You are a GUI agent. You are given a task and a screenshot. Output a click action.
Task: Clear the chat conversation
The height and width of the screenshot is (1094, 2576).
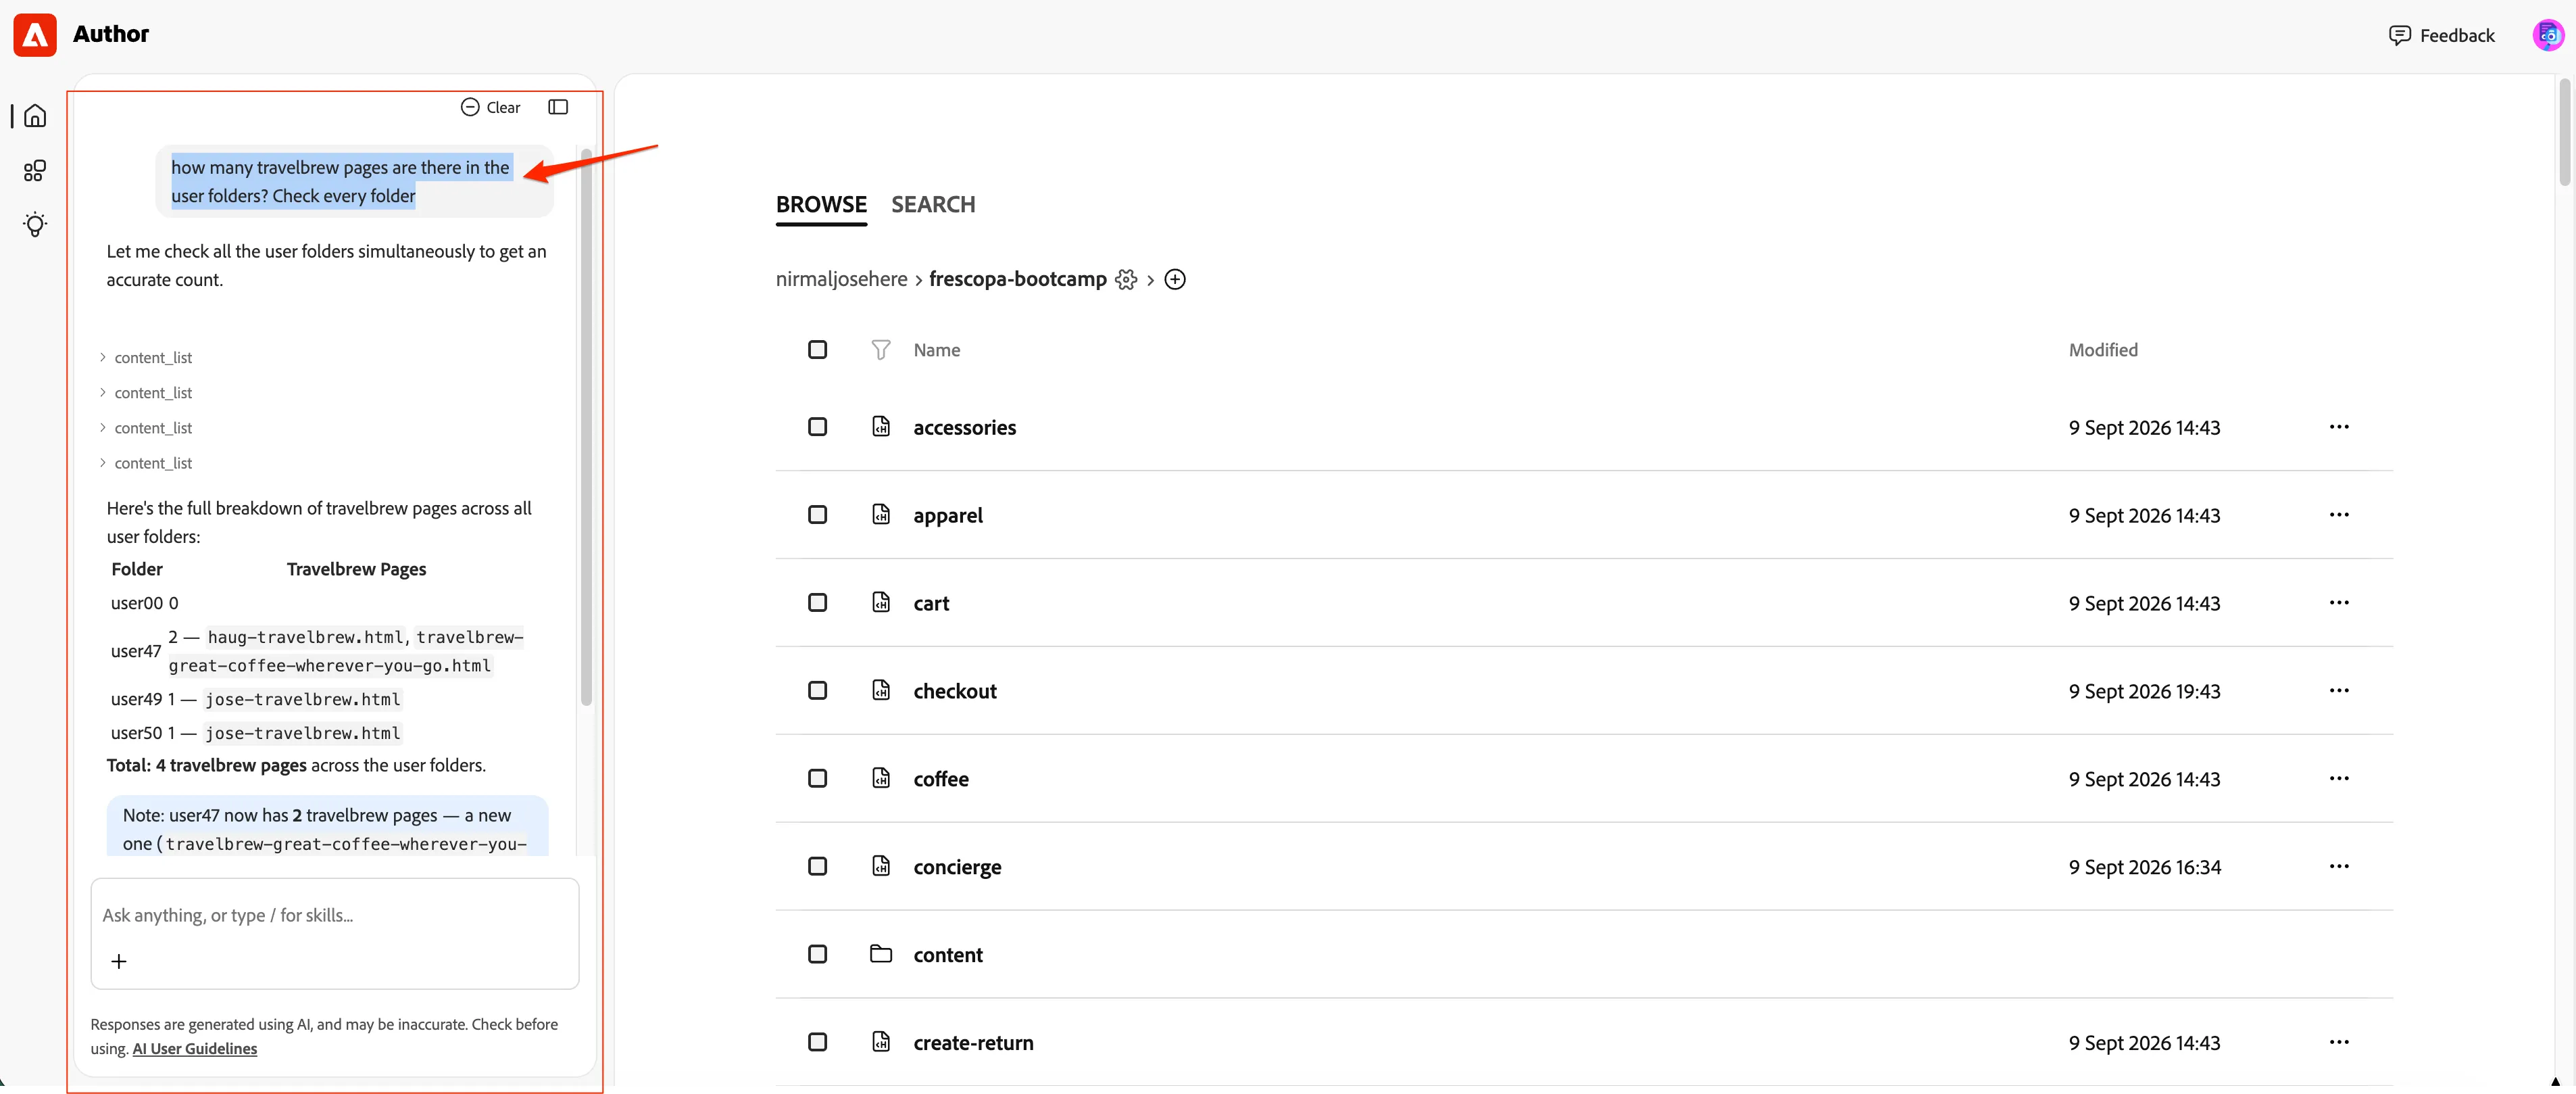[490, 107]
